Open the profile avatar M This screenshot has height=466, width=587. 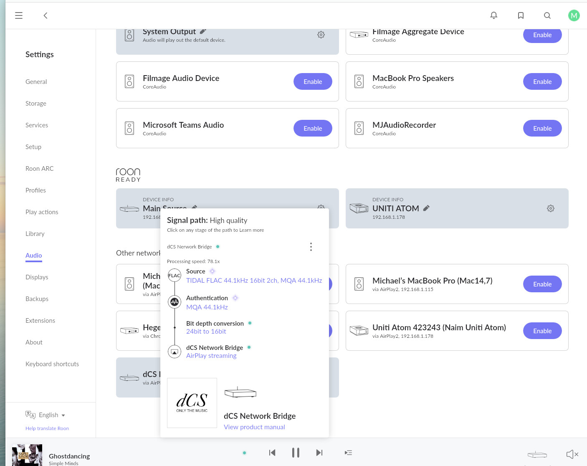click(574, 15)
